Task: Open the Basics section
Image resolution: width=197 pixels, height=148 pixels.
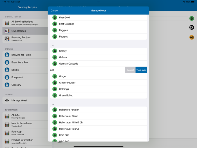Action: pos(25,70)
